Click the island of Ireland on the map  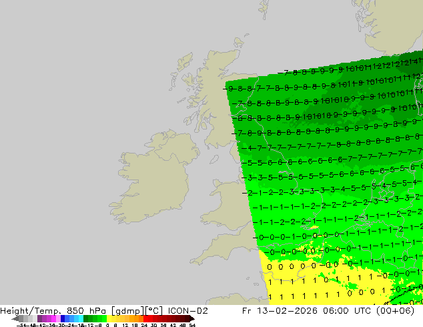pos(153,178)
